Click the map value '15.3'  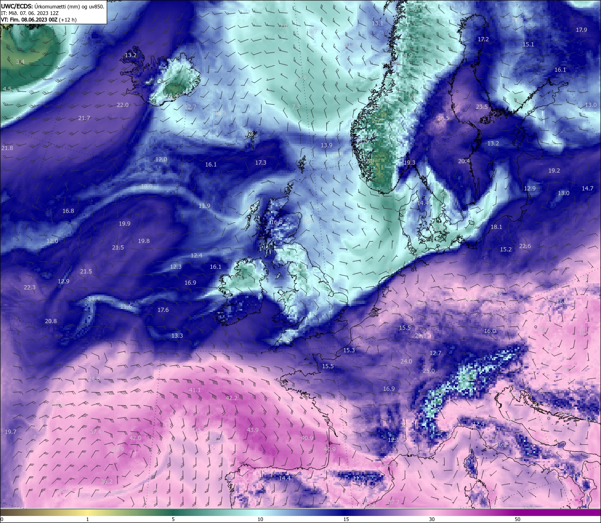[x=349, y=350]
